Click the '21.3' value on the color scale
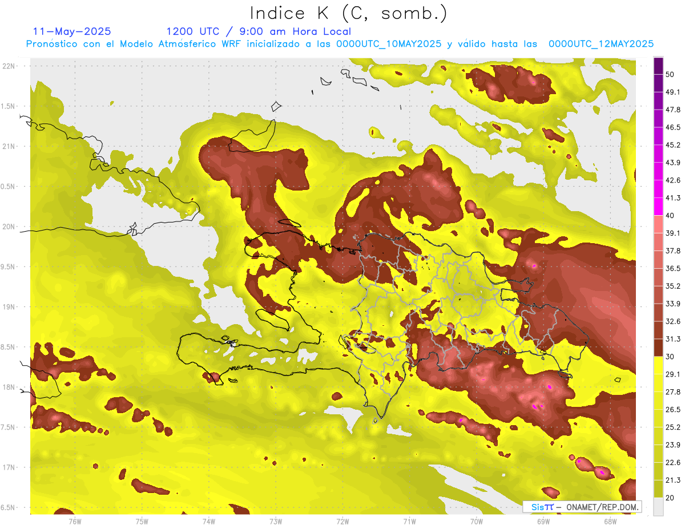Viewport: 685px width, 529px height. point(672,480)
